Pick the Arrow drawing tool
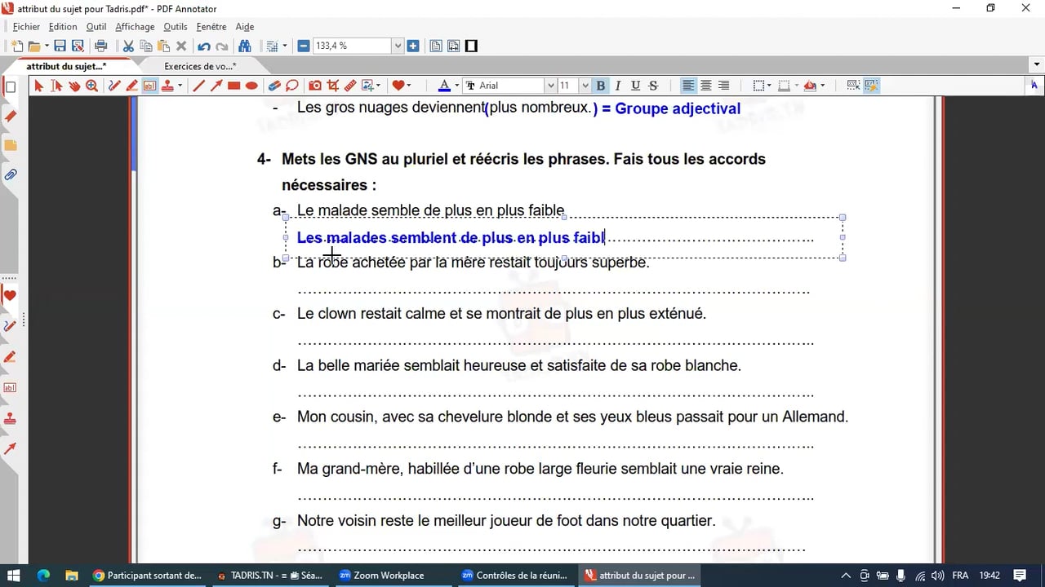The height and width of the screenshot is (587, 1045). (x=216, y=86)
